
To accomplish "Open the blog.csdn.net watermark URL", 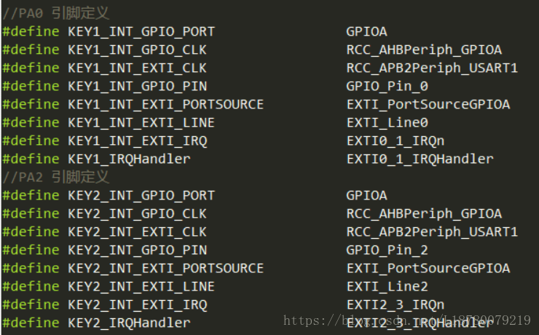I will (406, 320).
